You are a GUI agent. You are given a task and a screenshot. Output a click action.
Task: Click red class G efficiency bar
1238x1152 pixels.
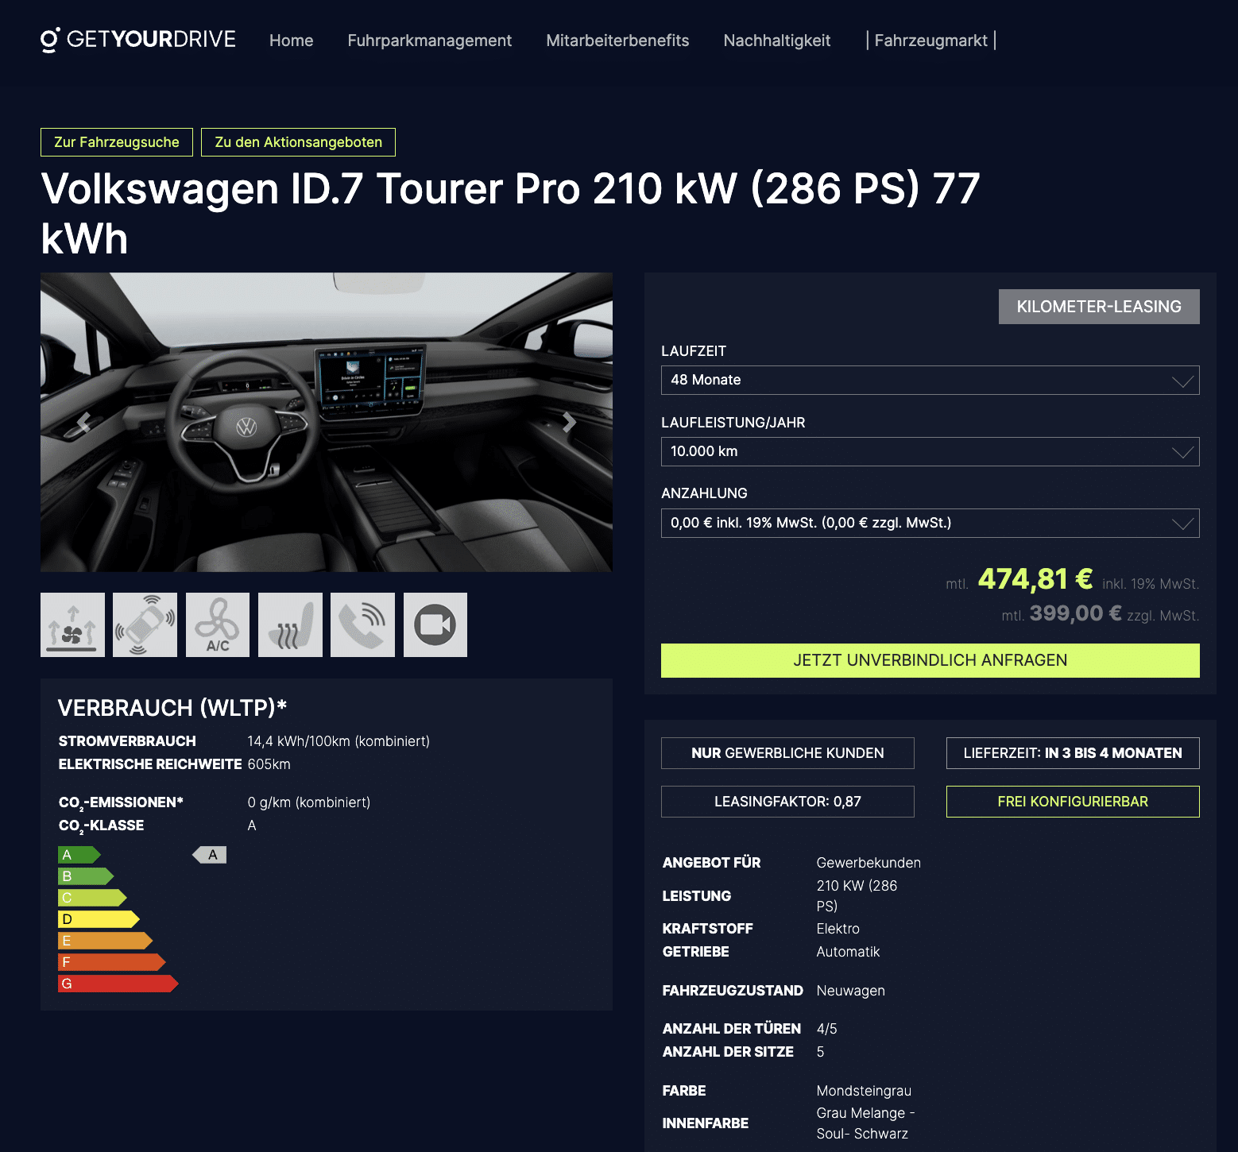click(118, 984)
